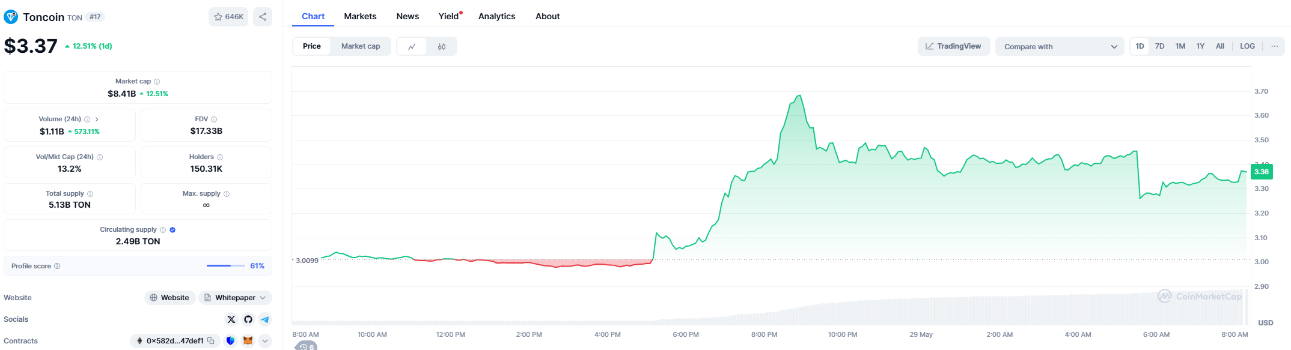
Task: Click the 12.51% (1d) price change
Action: click(88, 46)
